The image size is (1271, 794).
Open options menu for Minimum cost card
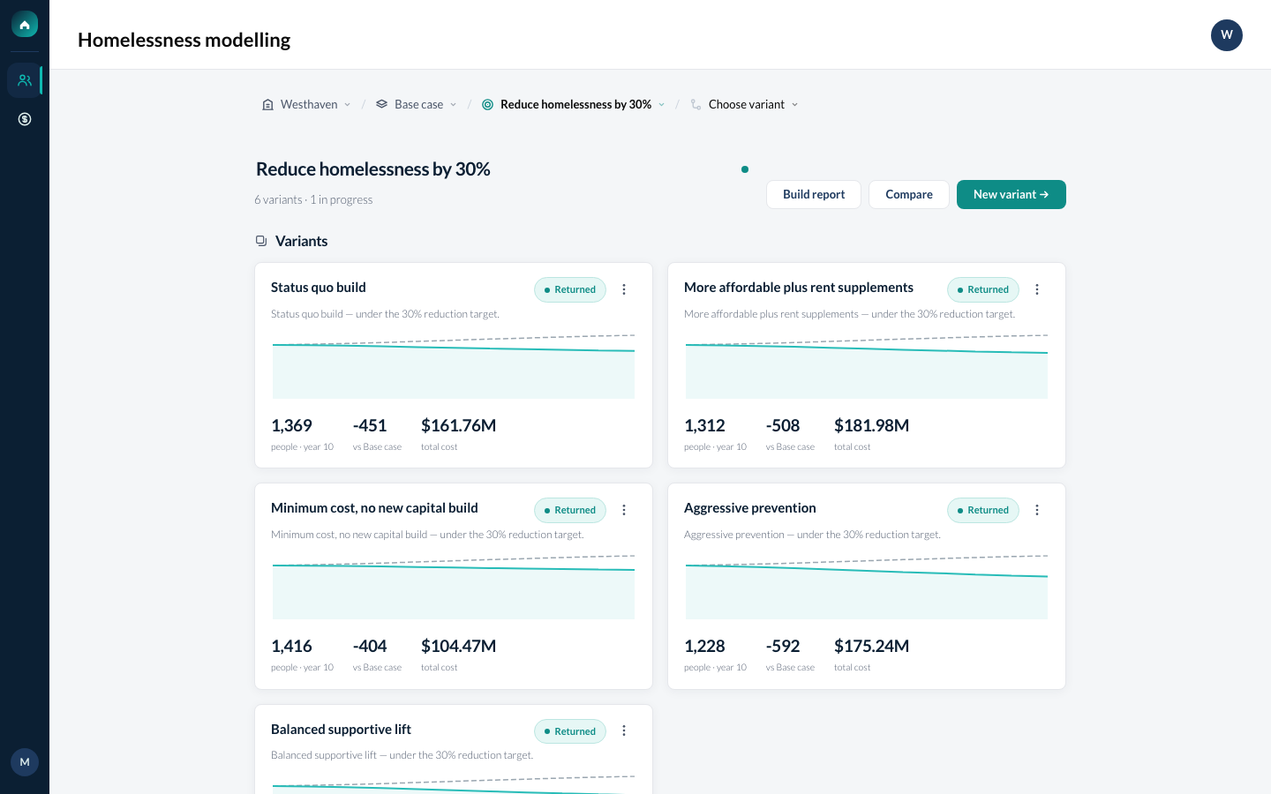(x=624, y=510)
